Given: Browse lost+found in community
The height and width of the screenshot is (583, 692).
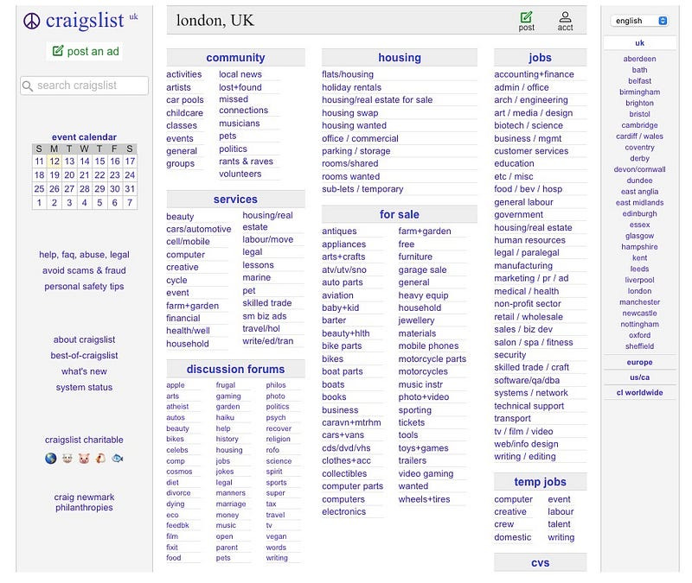Looking at the screenshot, I should [x=240, y=87].
